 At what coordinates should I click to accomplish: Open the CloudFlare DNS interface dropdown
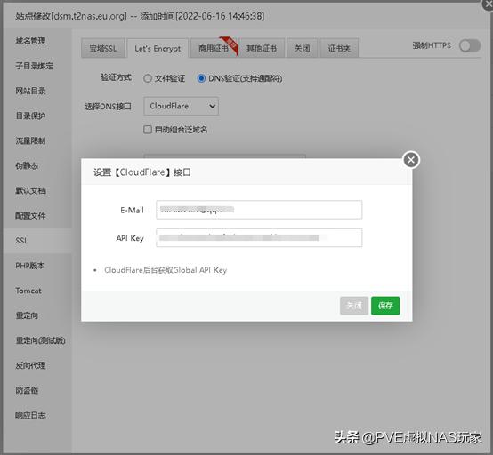pyautogui.click(x=182, y=106)
